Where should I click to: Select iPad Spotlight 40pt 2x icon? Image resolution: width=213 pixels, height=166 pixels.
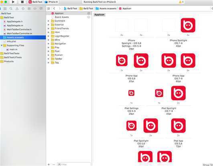pos(179,93)
